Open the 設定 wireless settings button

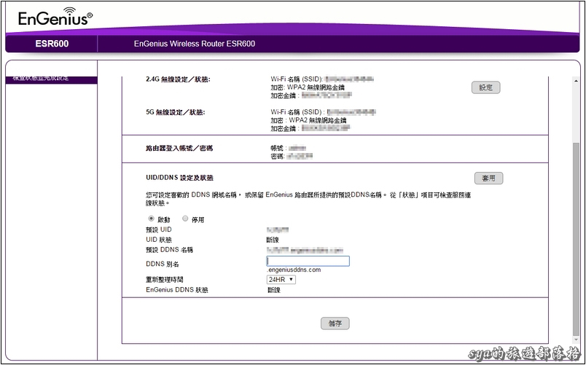coord(485,87)
